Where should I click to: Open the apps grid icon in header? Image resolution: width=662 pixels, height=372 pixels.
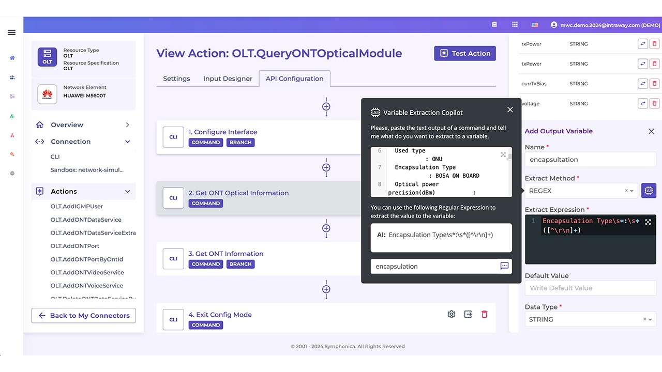pos(515,24)
